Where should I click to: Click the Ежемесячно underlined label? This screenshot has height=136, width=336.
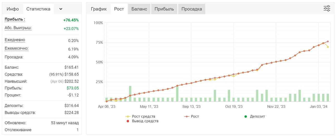(x=17, y=48)
